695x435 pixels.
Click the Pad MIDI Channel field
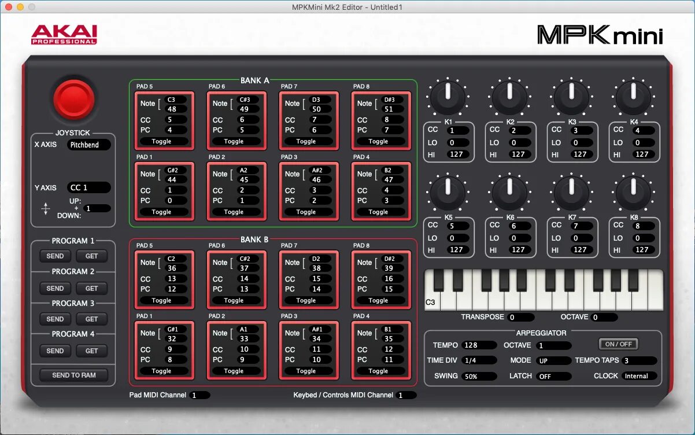point(200,395)
